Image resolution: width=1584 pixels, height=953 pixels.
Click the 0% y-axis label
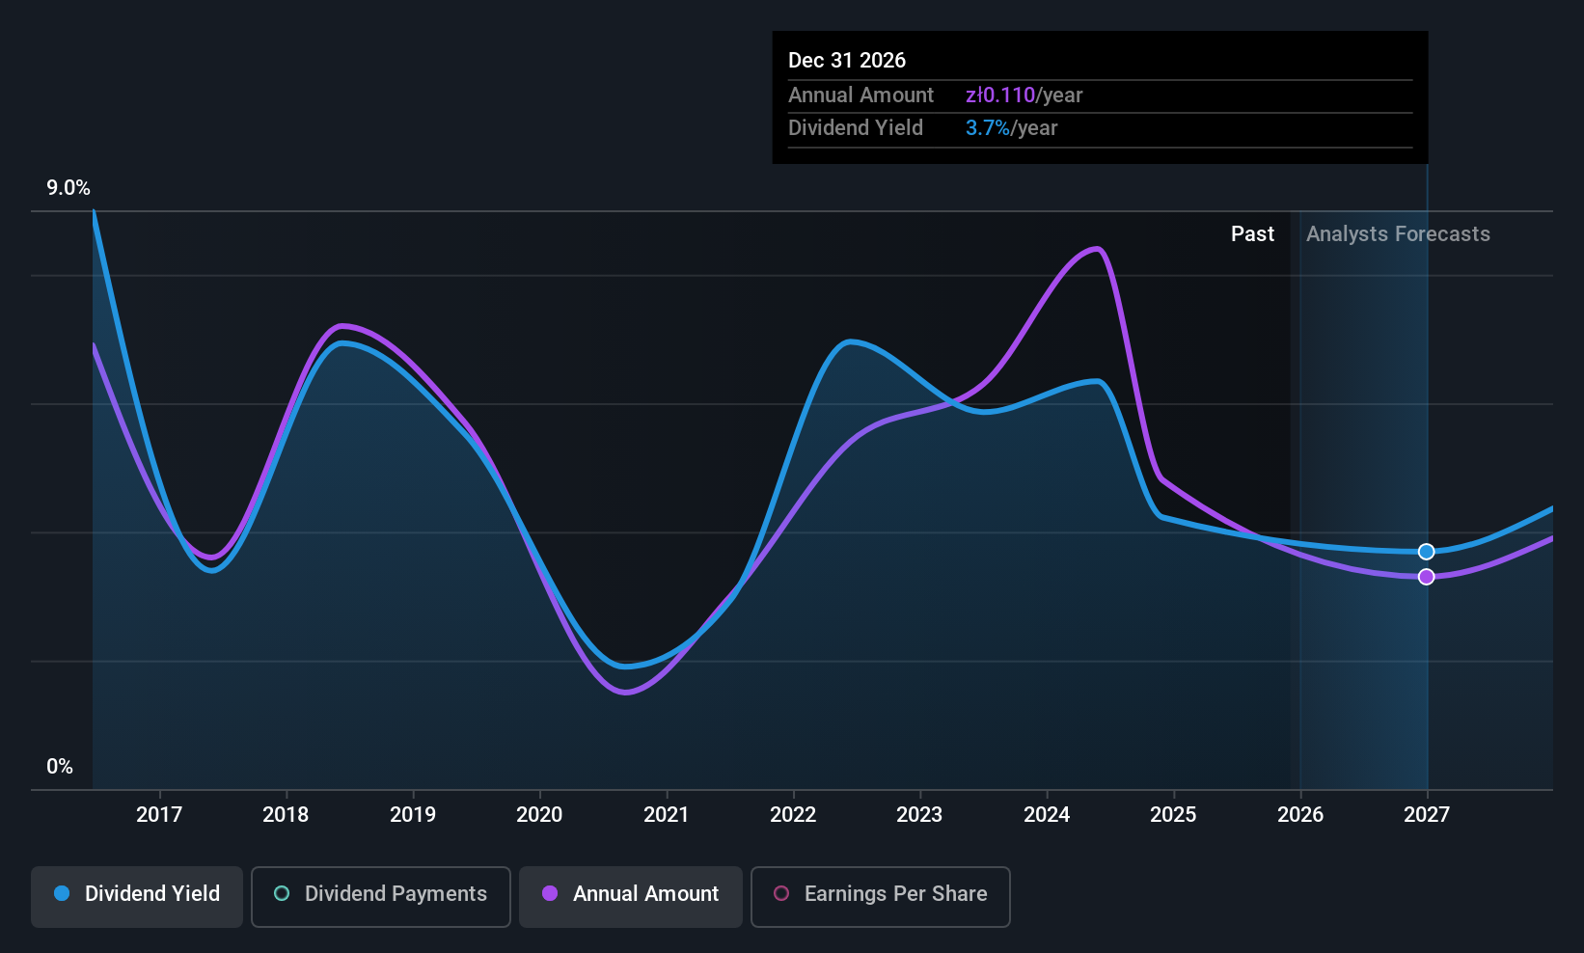(x=60, y=767)
